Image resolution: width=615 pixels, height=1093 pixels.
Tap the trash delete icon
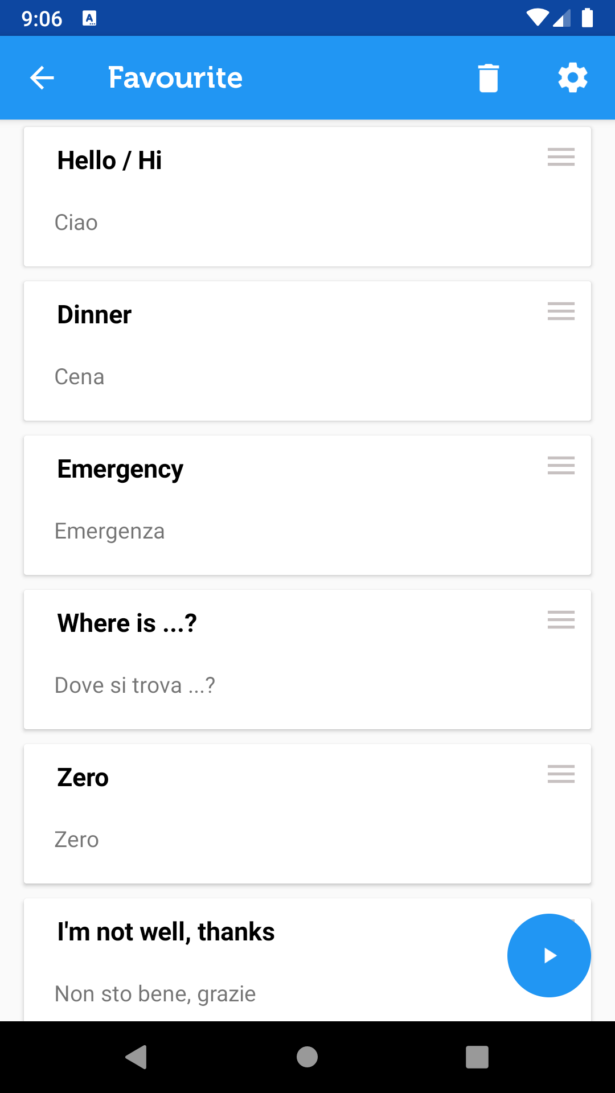[488, 78]
